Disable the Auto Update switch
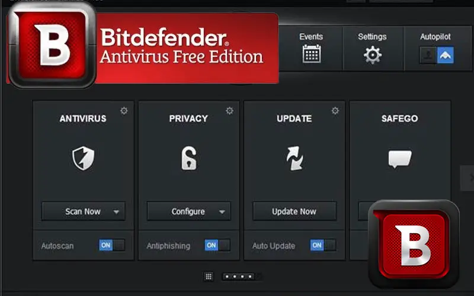 coord(323,245)
